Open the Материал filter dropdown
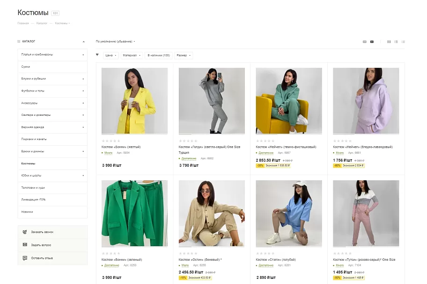The image size is (427, 284). pyautogui.click(x=132, y=56)
